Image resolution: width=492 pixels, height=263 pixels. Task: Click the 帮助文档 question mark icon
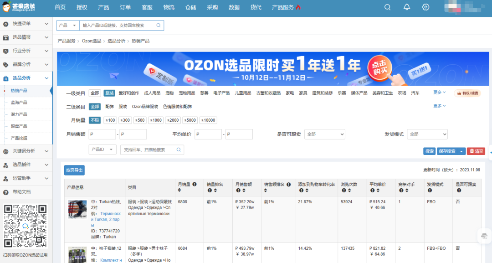click(x=5, y=192)
